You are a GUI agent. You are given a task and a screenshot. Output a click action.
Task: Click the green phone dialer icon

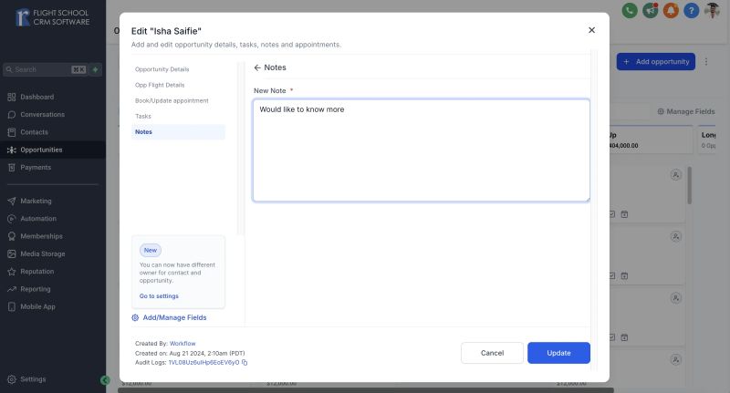coord(630,10)
